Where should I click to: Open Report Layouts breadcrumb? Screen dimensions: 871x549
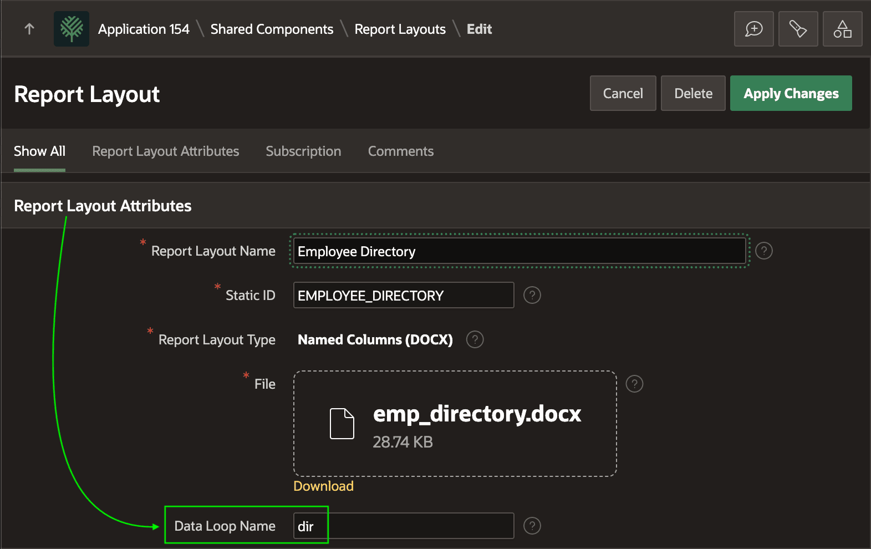tap(400, 29)
